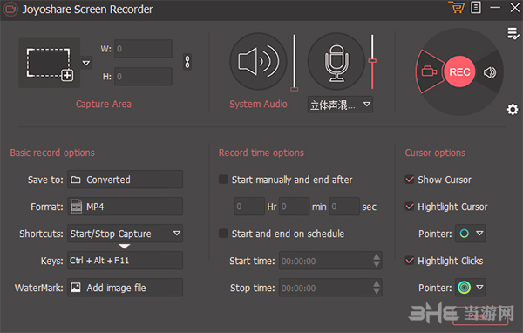The height and width of the screenshot is (333, 523).
Task: Start recording with the REC button
Action: pos(459,71)
